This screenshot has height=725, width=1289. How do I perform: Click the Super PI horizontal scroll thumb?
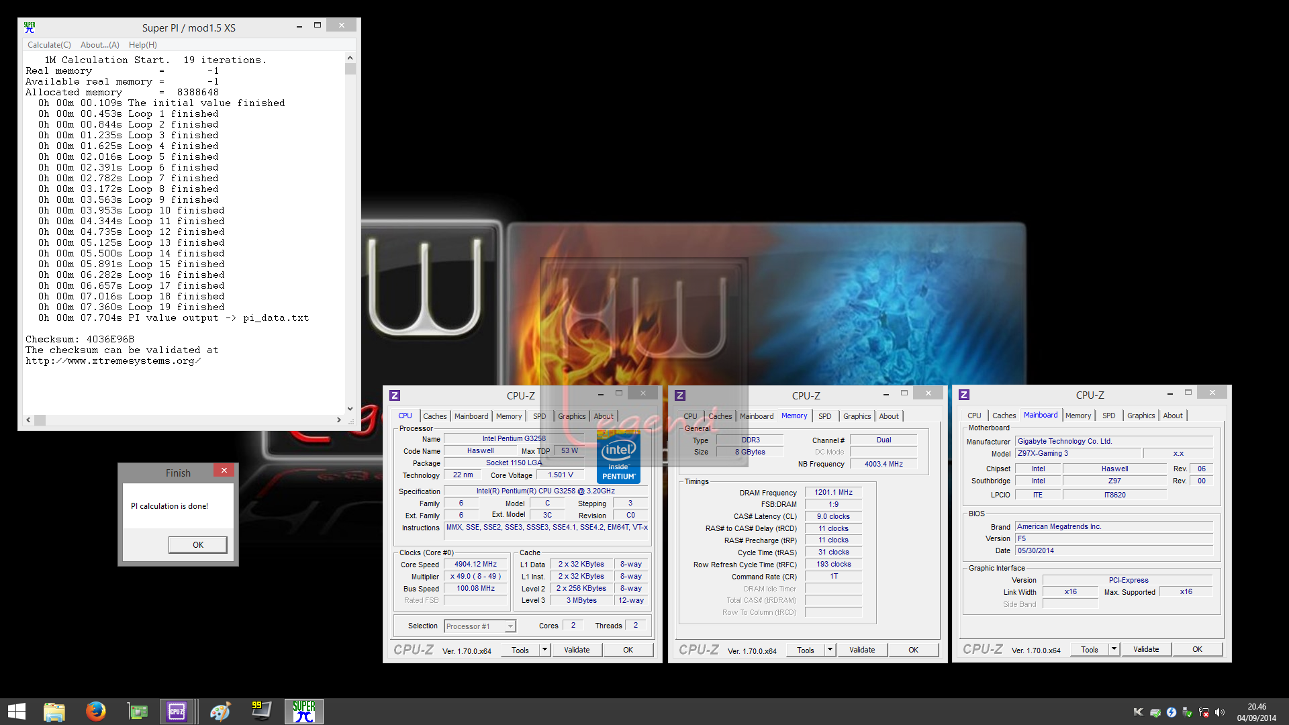click(40, 420)
